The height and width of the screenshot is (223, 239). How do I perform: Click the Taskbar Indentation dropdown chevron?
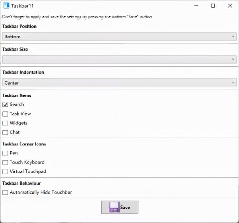tap(233, 83)
